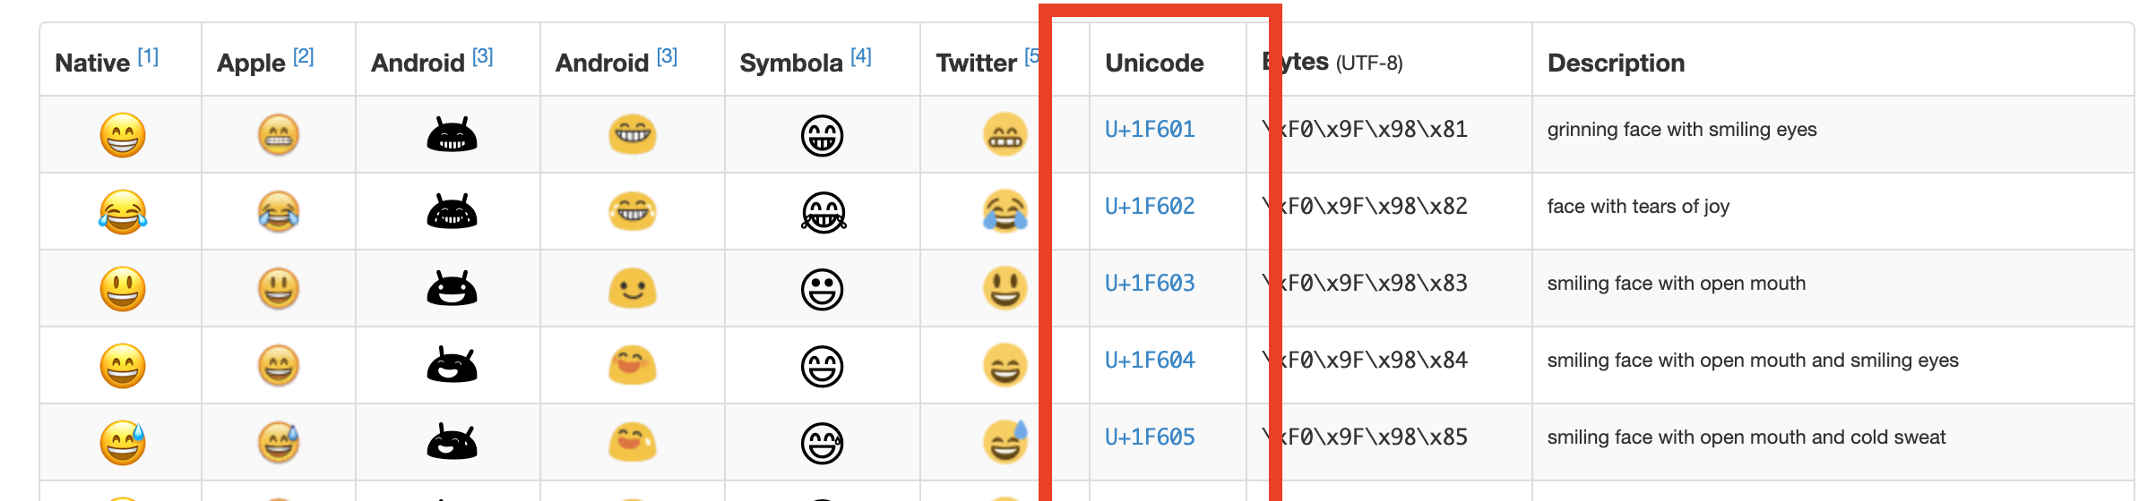Click the Twitter cold sweat smiling emoji

pos(1005,442)
